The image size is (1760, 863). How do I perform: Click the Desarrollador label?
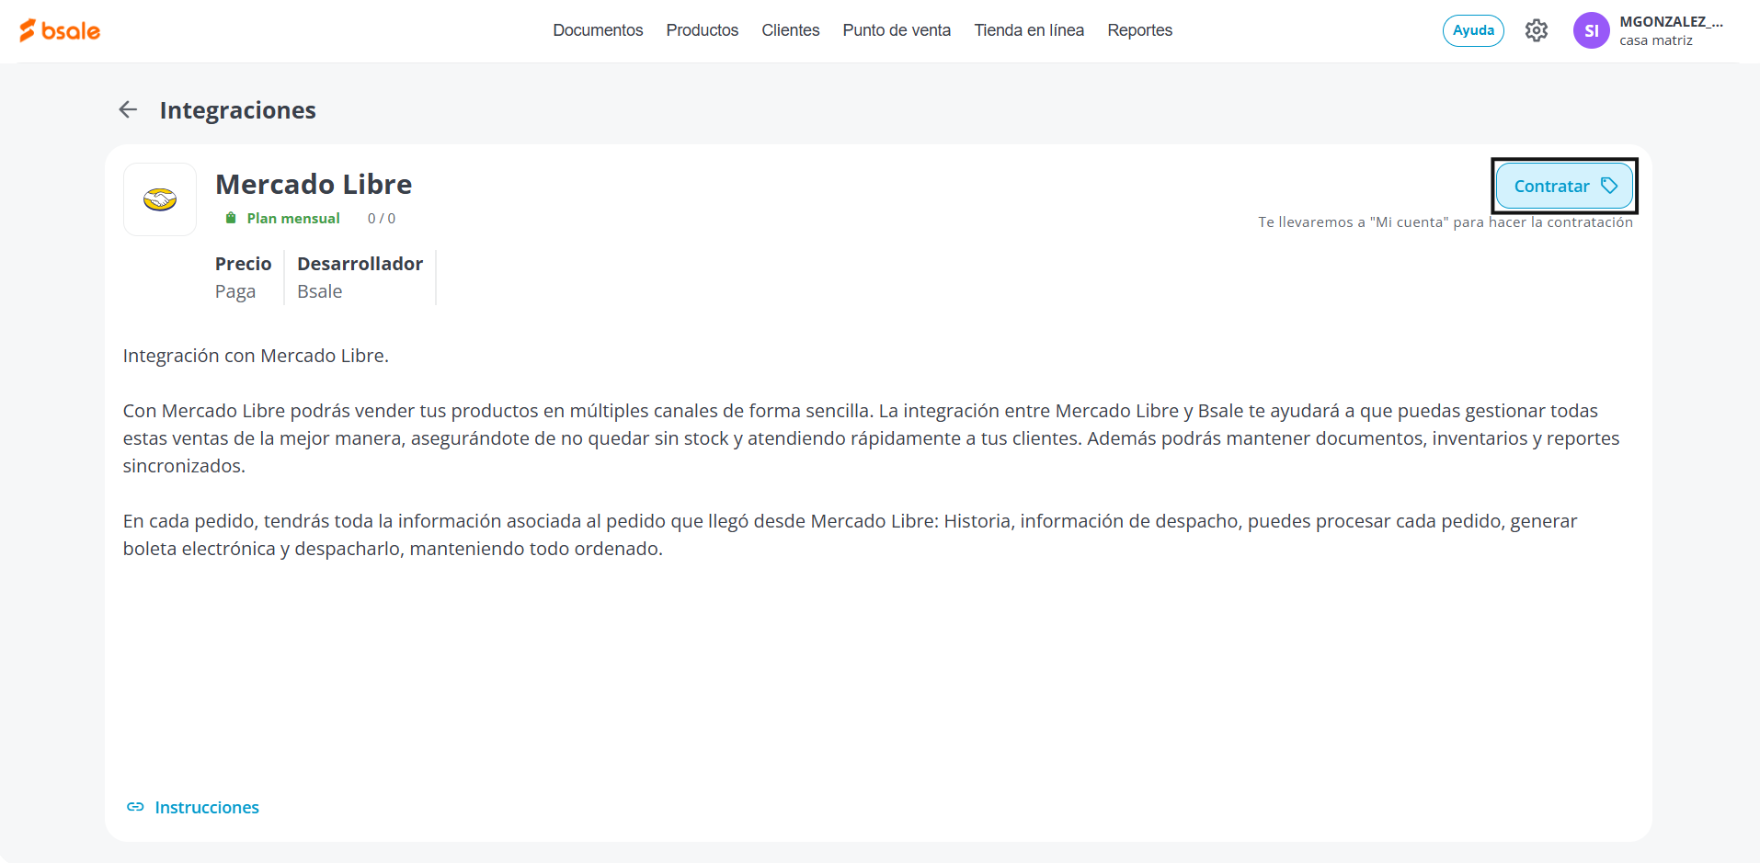click(360, 264)
